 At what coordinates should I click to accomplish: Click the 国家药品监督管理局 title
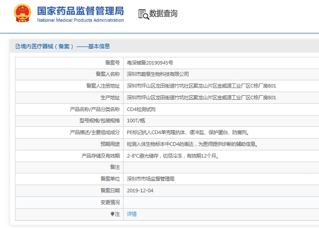(81, 11)
